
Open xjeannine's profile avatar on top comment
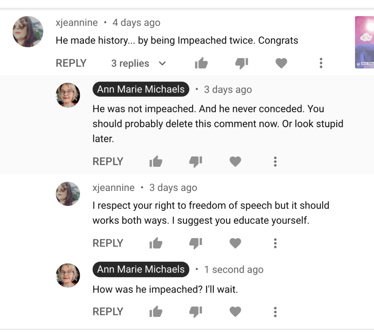click(x=28, y=31)
